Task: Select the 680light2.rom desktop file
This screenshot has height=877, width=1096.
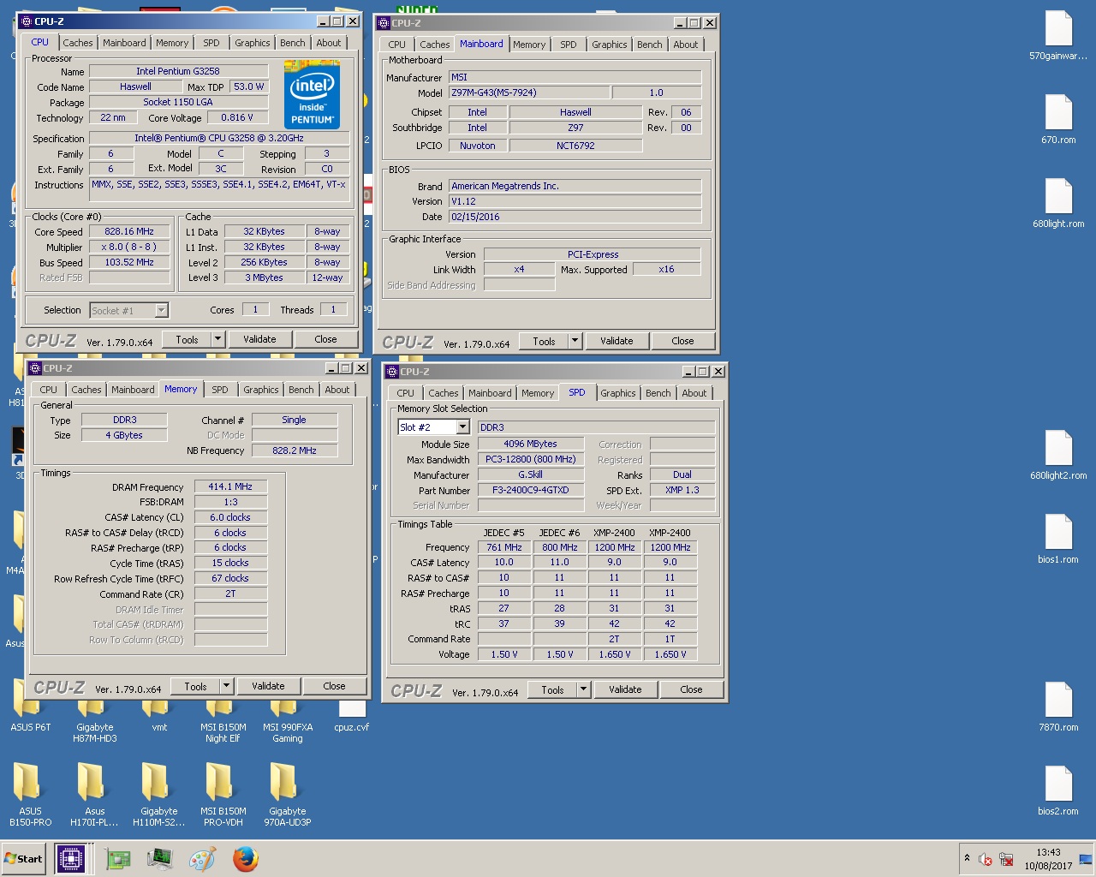Action: coord(1058,456)
